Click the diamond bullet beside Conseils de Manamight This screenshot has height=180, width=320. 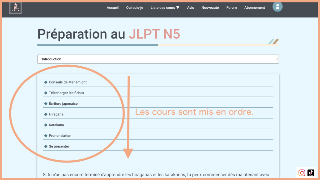click(46, 82)
